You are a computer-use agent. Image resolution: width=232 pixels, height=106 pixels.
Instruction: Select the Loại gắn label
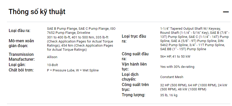pos(18,65)
